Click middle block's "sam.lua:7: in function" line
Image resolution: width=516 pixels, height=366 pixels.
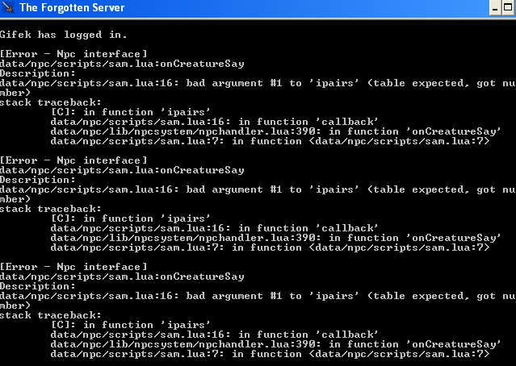pyautogui.click(x=271, y=247)
